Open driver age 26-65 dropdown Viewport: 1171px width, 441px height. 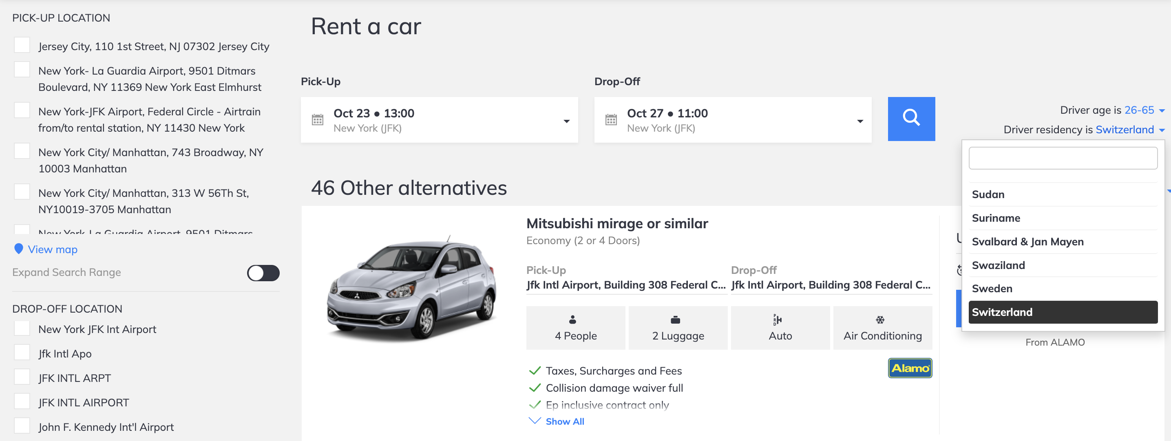coord(1144,110)
